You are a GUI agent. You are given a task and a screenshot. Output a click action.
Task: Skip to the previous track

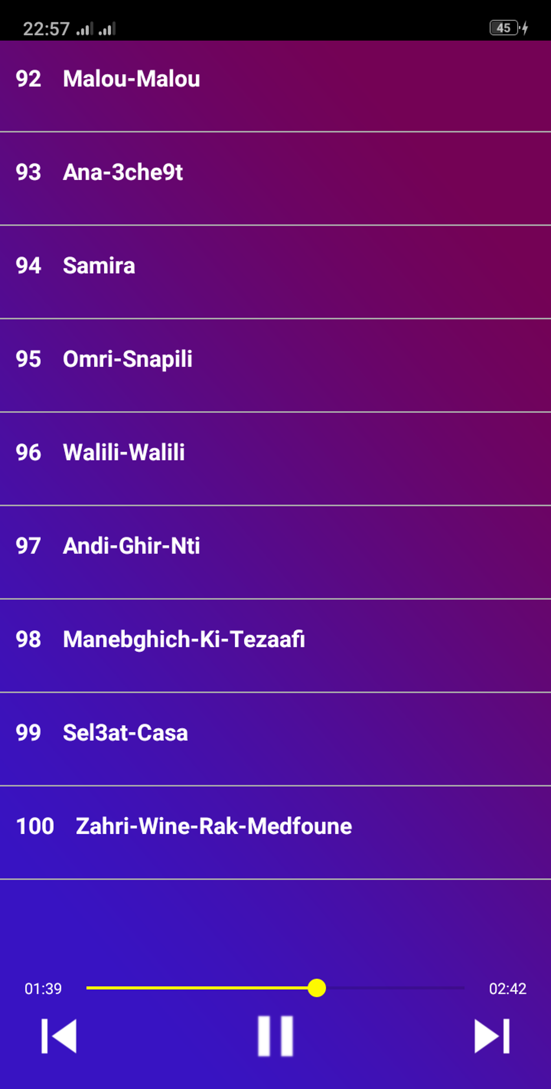pos(59,1036)
